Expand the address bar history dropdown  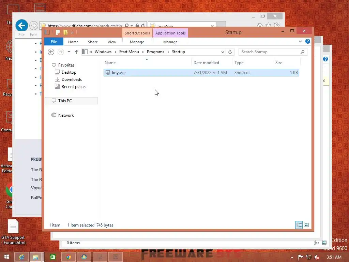pos(222,52)
